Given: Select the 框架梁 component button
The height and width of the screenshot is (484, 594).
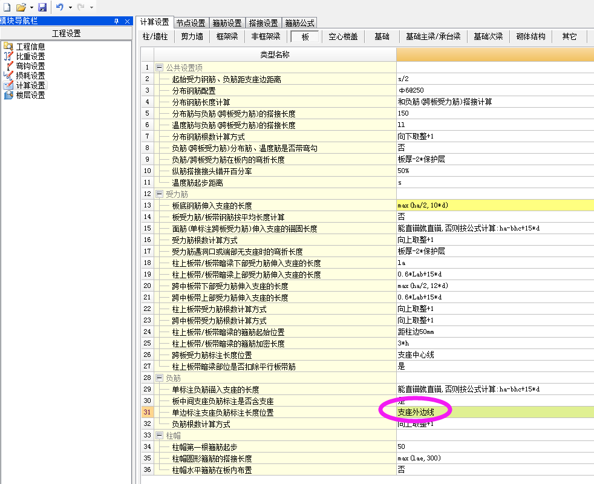Looking at the screenshot, I should click(227, 36).
